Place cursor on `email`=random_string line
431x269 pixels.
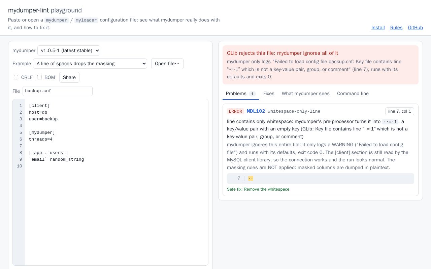57,159
